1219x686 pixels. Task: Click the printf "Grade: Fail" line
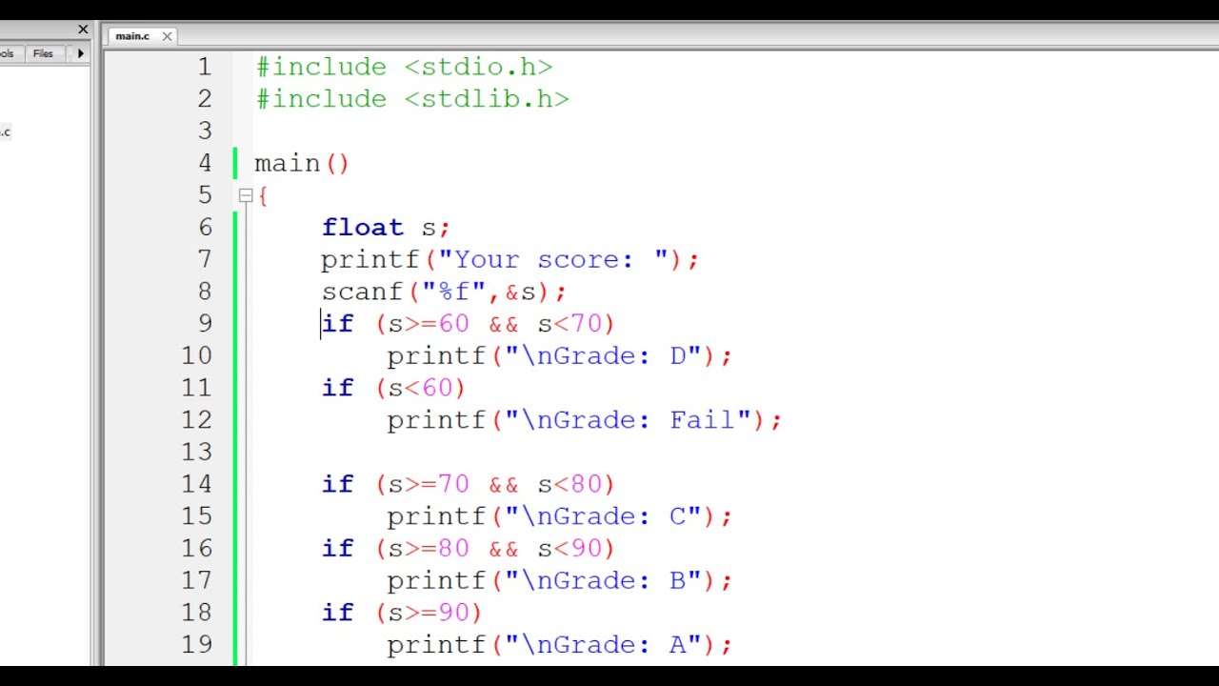(585, 421)
